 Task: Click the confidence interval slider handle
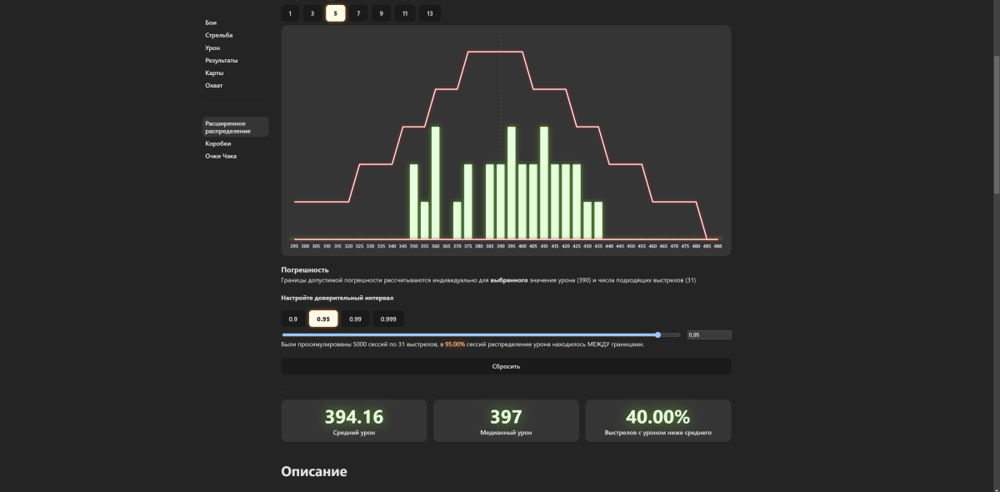point(658,334)
